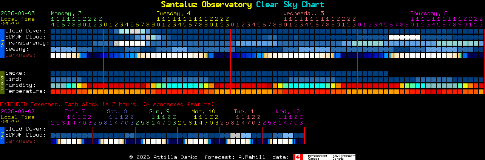Click the 2026-08-07 extended forecast date
This screenshot has height=160, width=485.
point(18,111)
